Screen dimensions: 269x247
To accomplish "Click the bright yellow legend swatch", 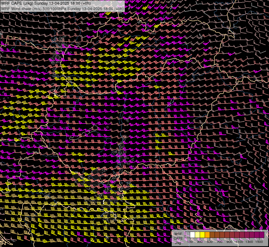I will (203, 235).
